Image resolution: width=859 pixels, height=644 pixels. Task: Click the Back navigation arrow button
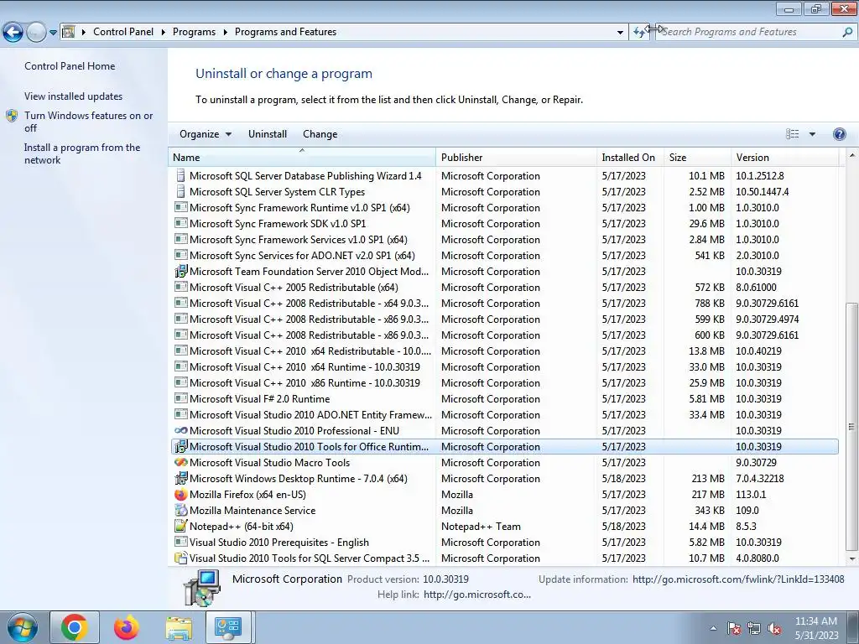(x=13, y=33)
